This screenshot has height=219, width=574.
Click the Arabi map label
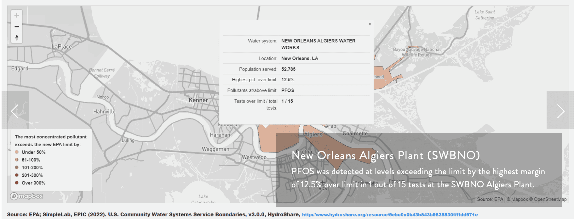331,126
